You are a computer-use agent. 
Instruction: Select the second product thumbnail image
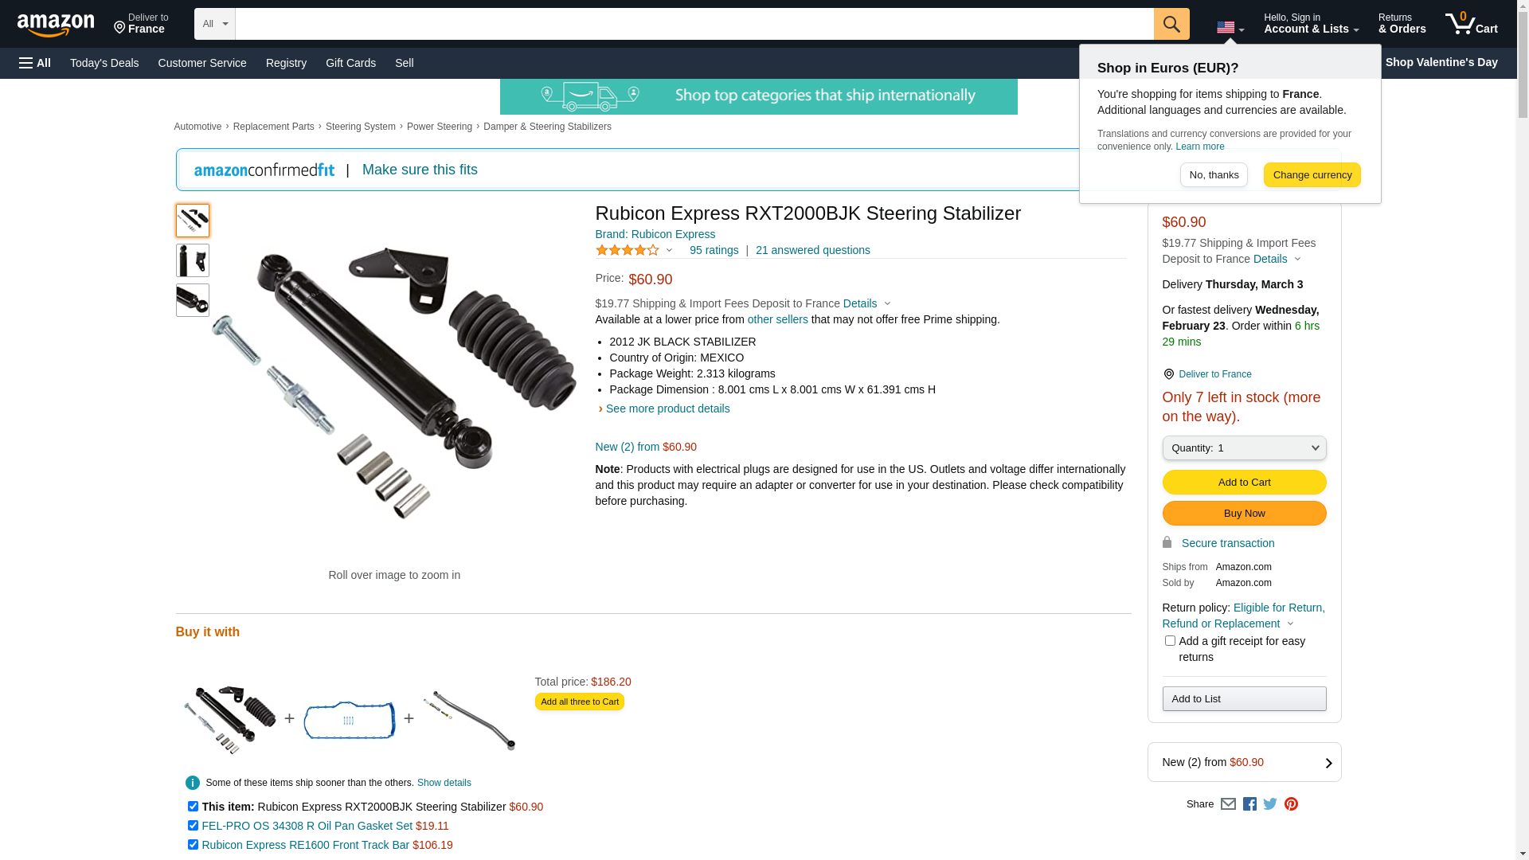click(193, 260)
